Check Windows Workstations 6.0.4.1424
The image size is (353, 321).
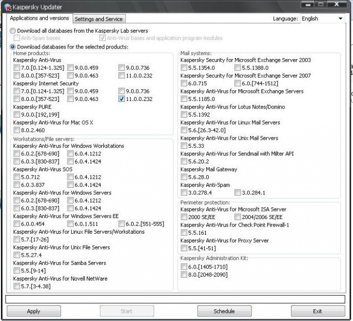pyautogui.click(x=70, y=162)
